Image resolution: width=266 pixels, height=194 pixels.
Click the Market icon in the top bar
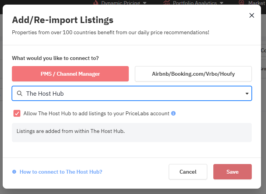[241, 2]
